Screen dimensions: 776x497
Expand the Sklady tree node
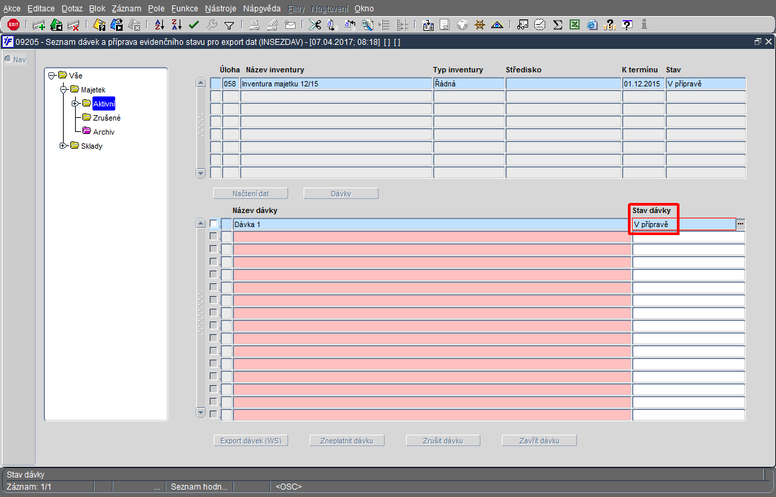coord(64,145)
